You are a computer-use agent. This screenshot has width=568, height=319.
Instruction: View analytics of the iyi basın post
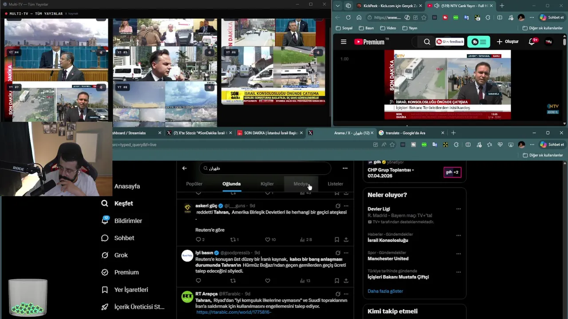305,281
